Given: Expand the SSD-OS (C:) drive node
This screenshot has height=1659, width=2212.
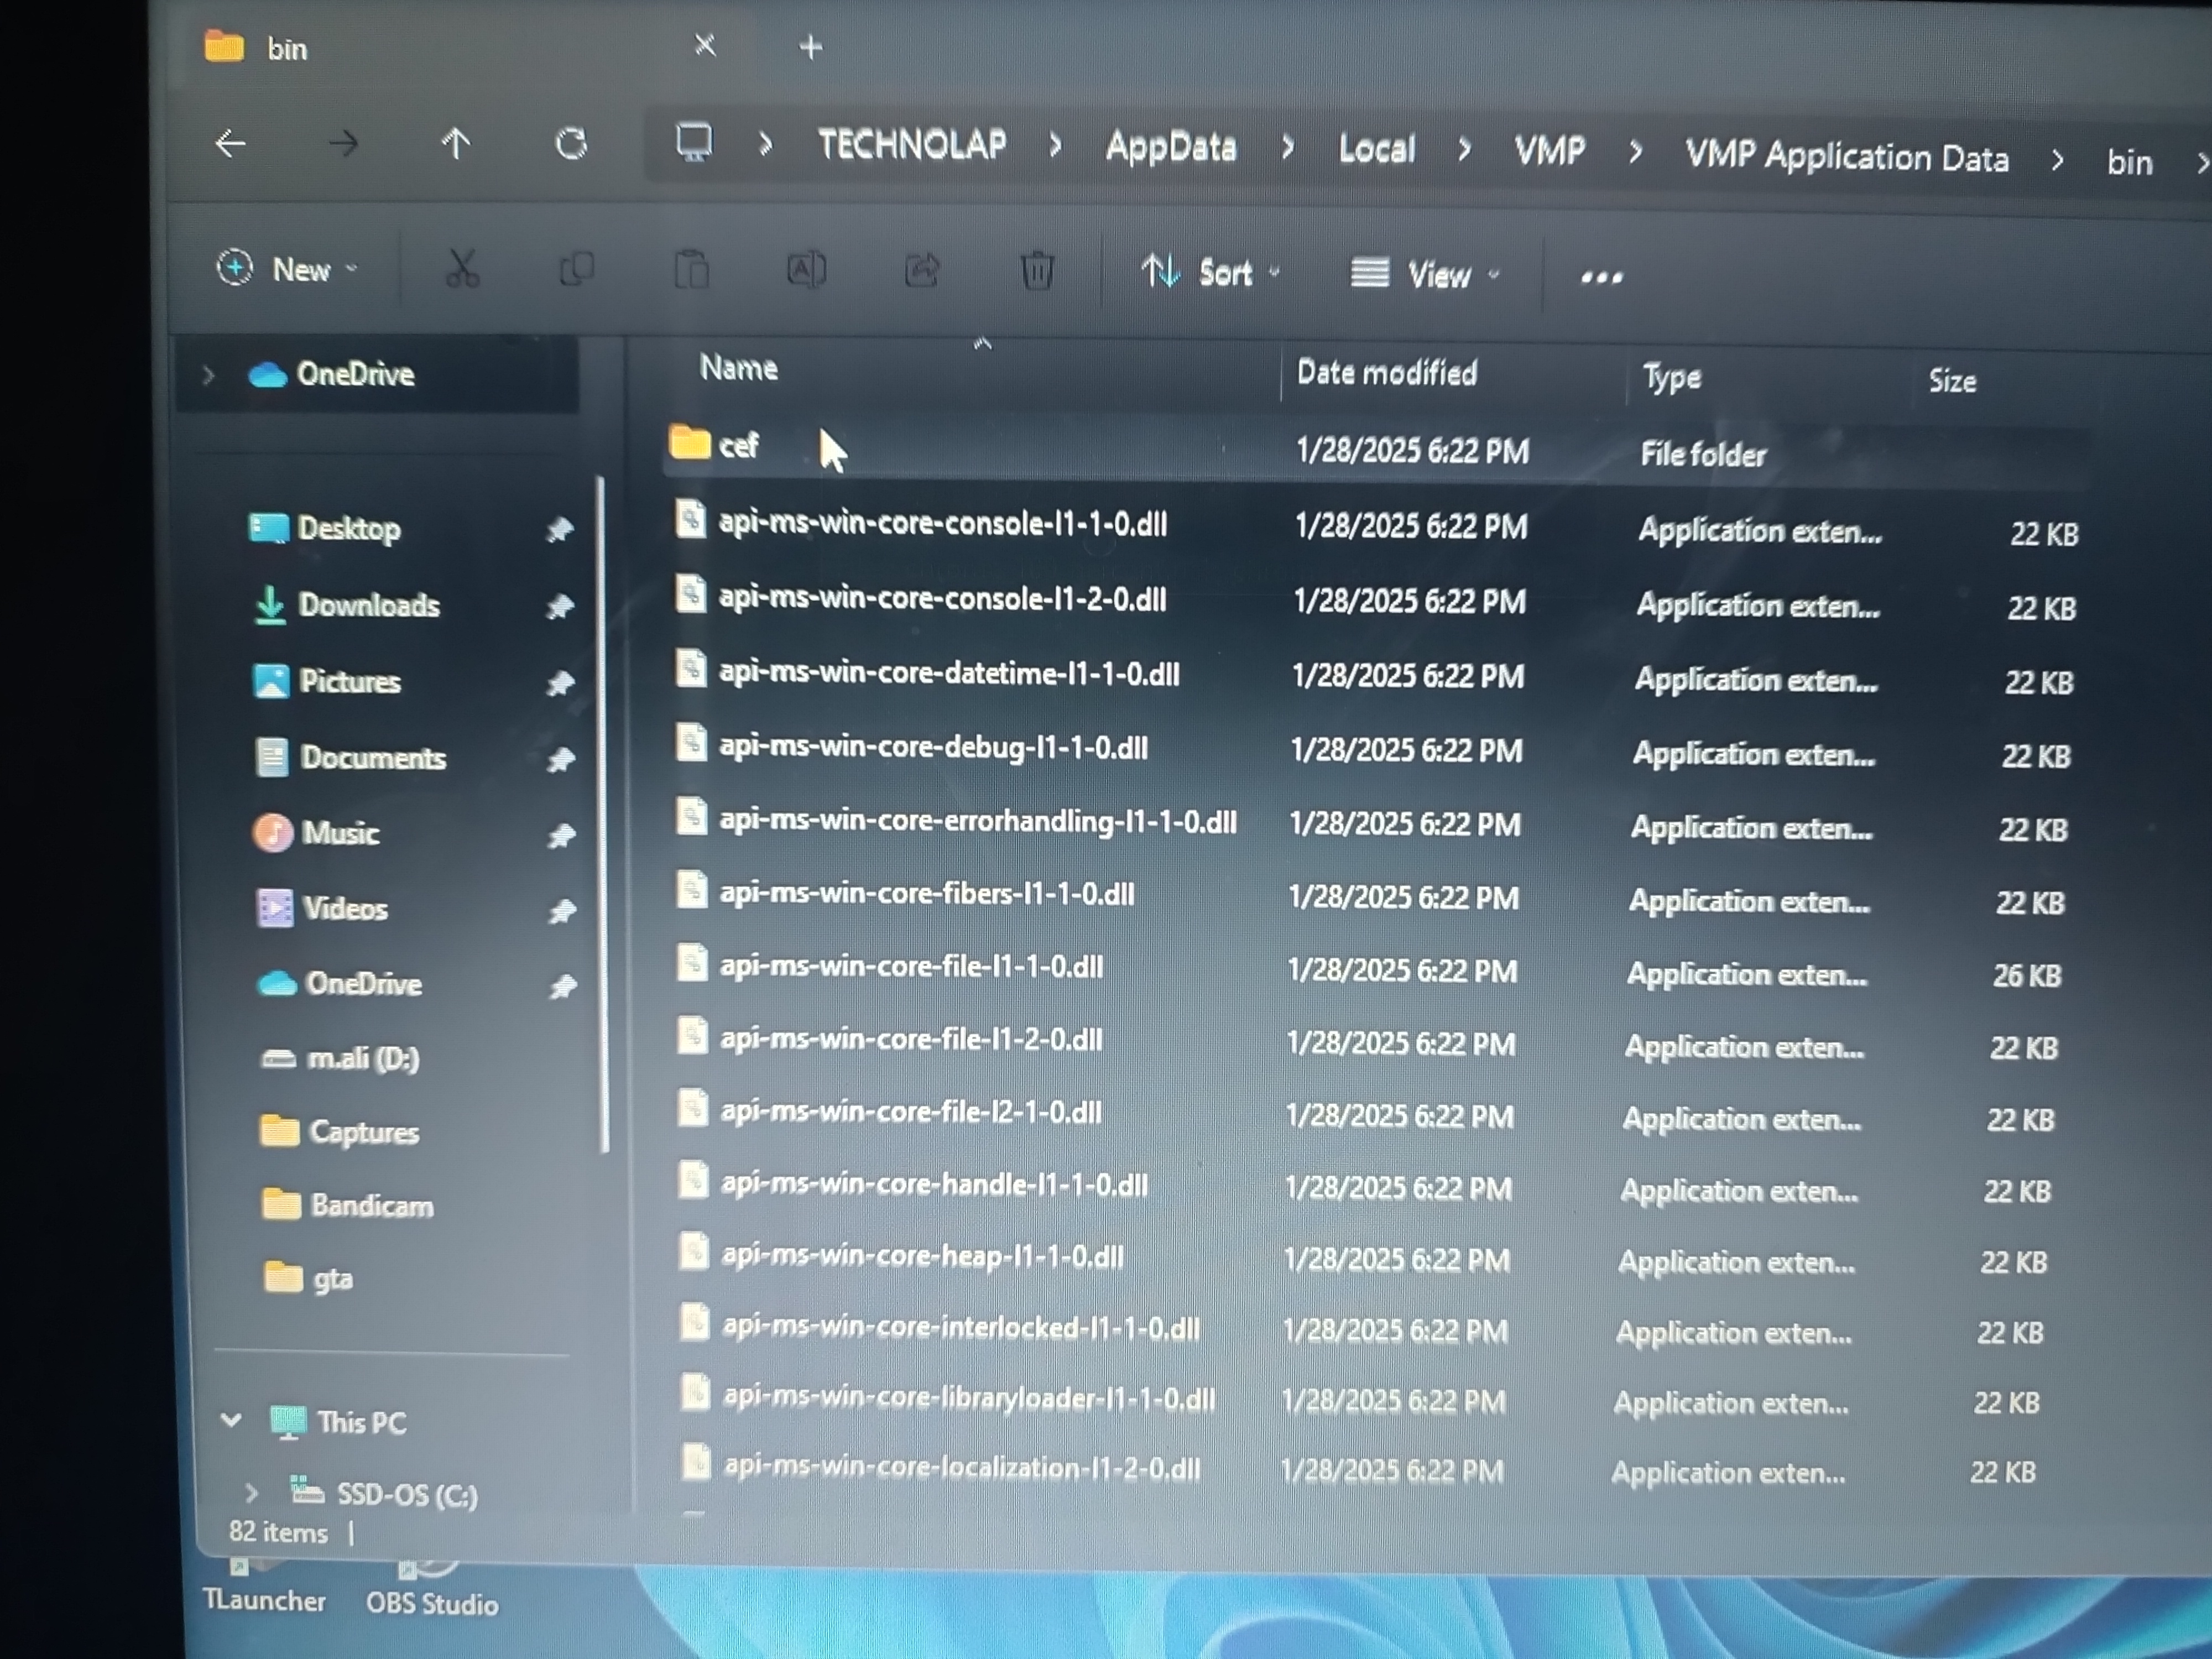Looking at the screenshot, I should 251,1493.
